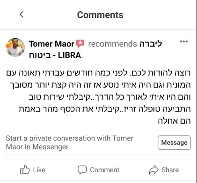Viewport: 197px width, 183px height.
Task: Open Tomer Maor's profile picture
Action: tap(15, 47)
